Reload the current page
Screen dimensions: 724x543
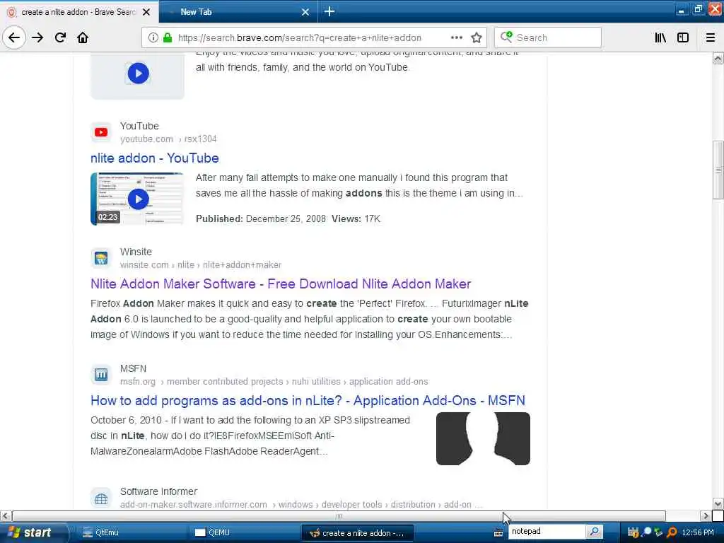(61, 37)
